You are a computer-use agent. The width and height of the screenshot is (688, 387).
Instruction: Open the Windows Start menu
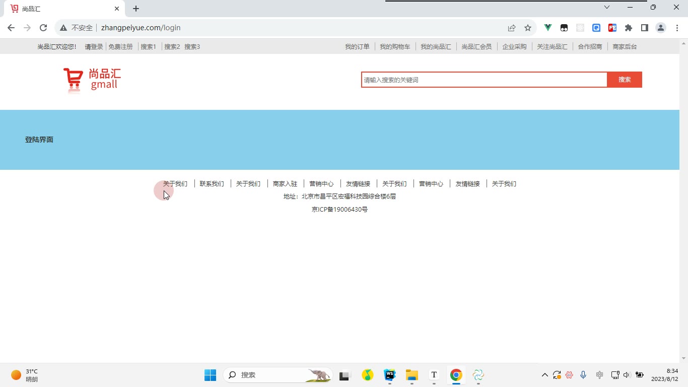210,375
